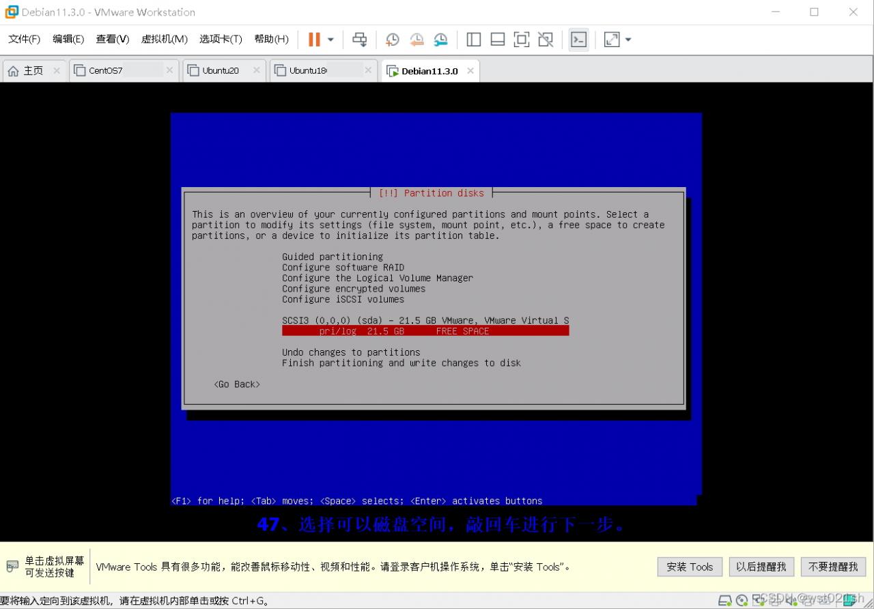This screenshot has height=609, width=874.
Task: Close the 主页 tab
Action: [x=57, y=70]
